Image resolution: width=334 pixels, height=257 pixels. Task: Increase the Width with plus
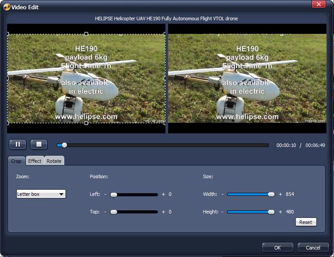coord(281,194)
